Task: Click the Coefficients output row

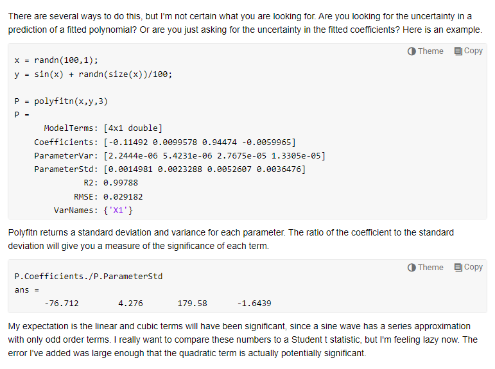Action: (164, 142)
